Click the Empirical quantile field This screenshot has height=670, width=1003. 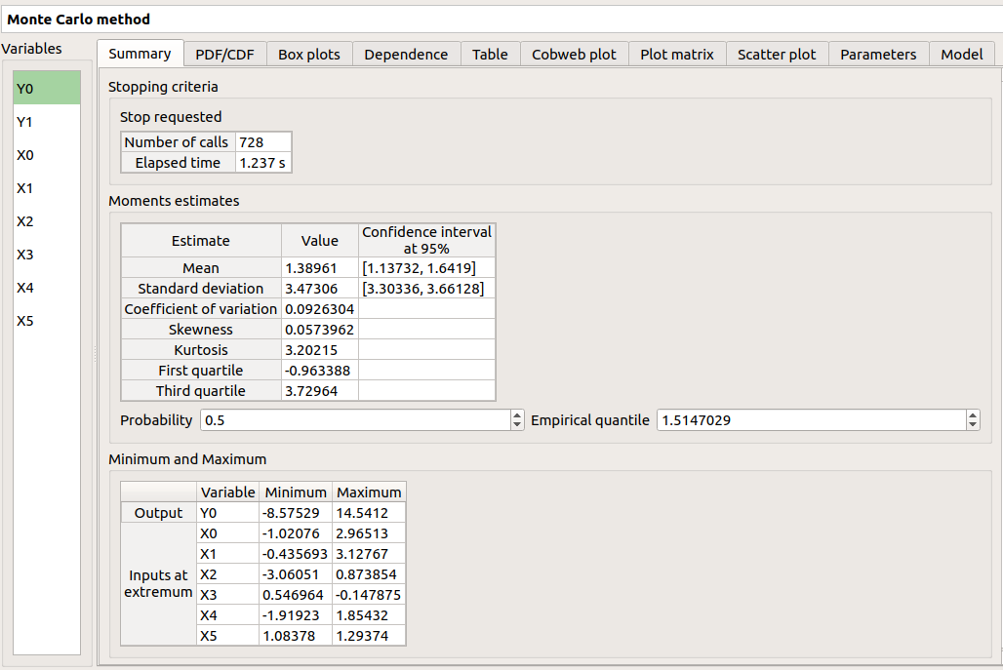click(810, 420)
